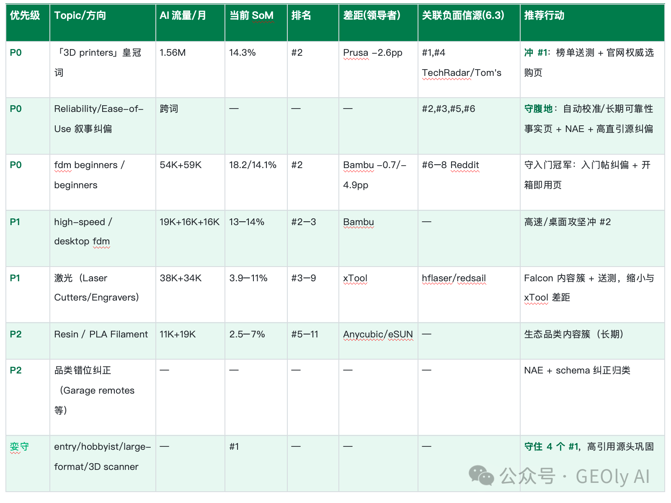Select the Resin / PLA Filament cell

103,341
